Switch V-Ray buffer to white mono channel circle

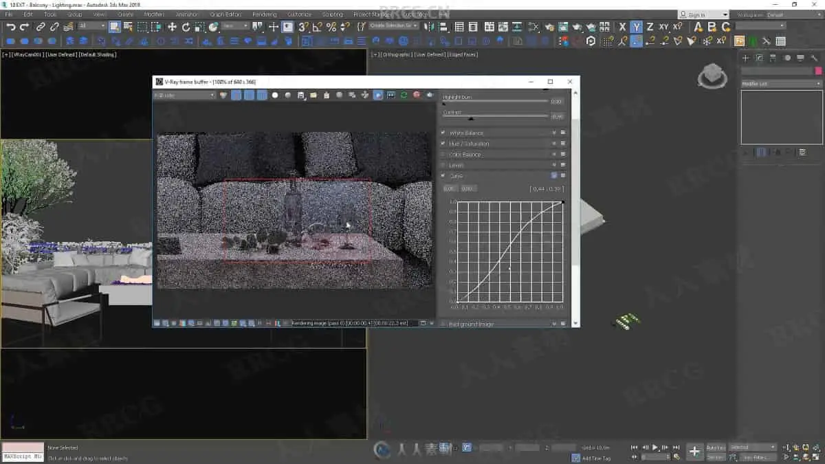point(275,95)
